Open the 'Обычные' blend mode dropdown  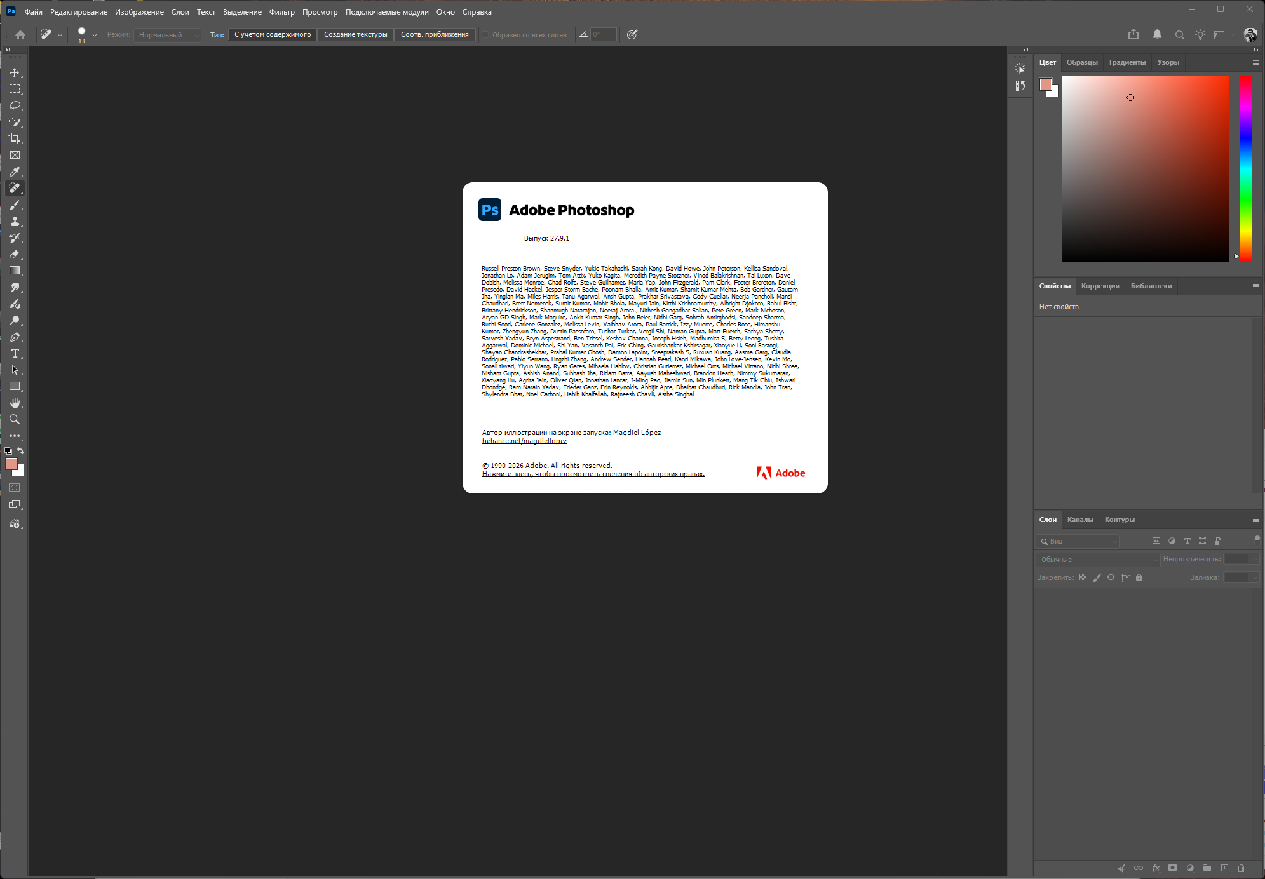click(1098, 560)
